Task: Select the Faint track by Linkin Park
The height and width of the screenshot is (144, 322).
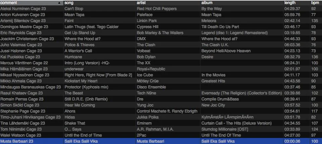Action: (x=69, y=21)
